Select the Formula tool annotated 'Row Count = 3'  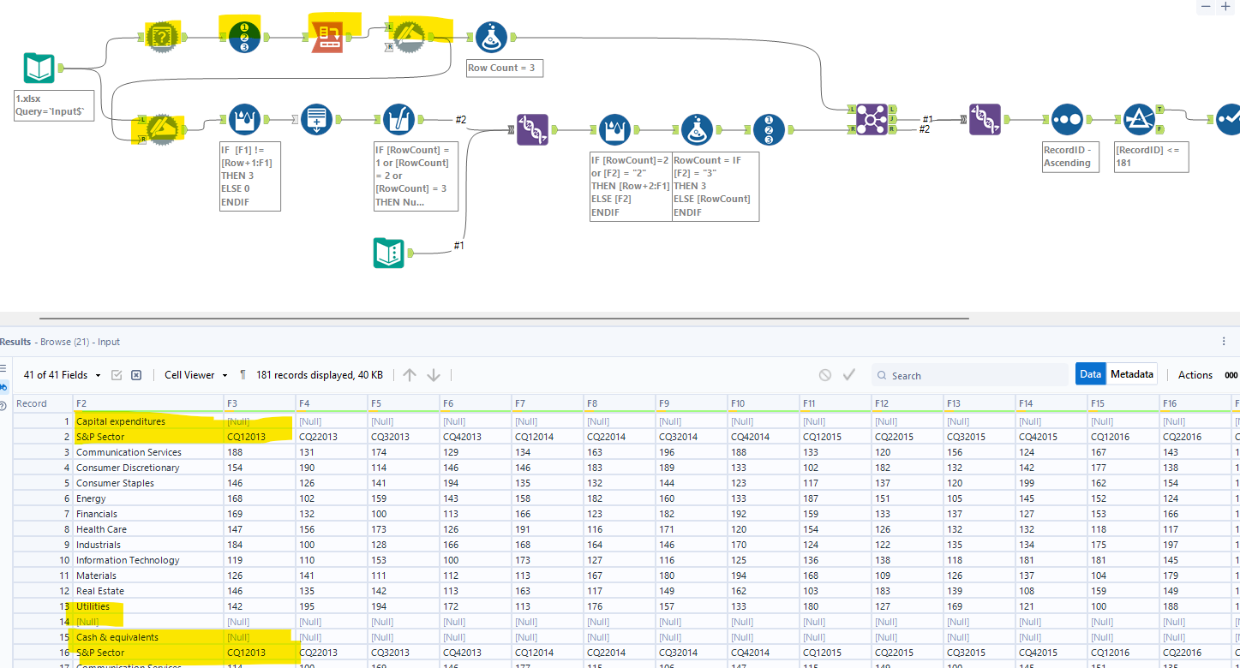coord(491,37)
